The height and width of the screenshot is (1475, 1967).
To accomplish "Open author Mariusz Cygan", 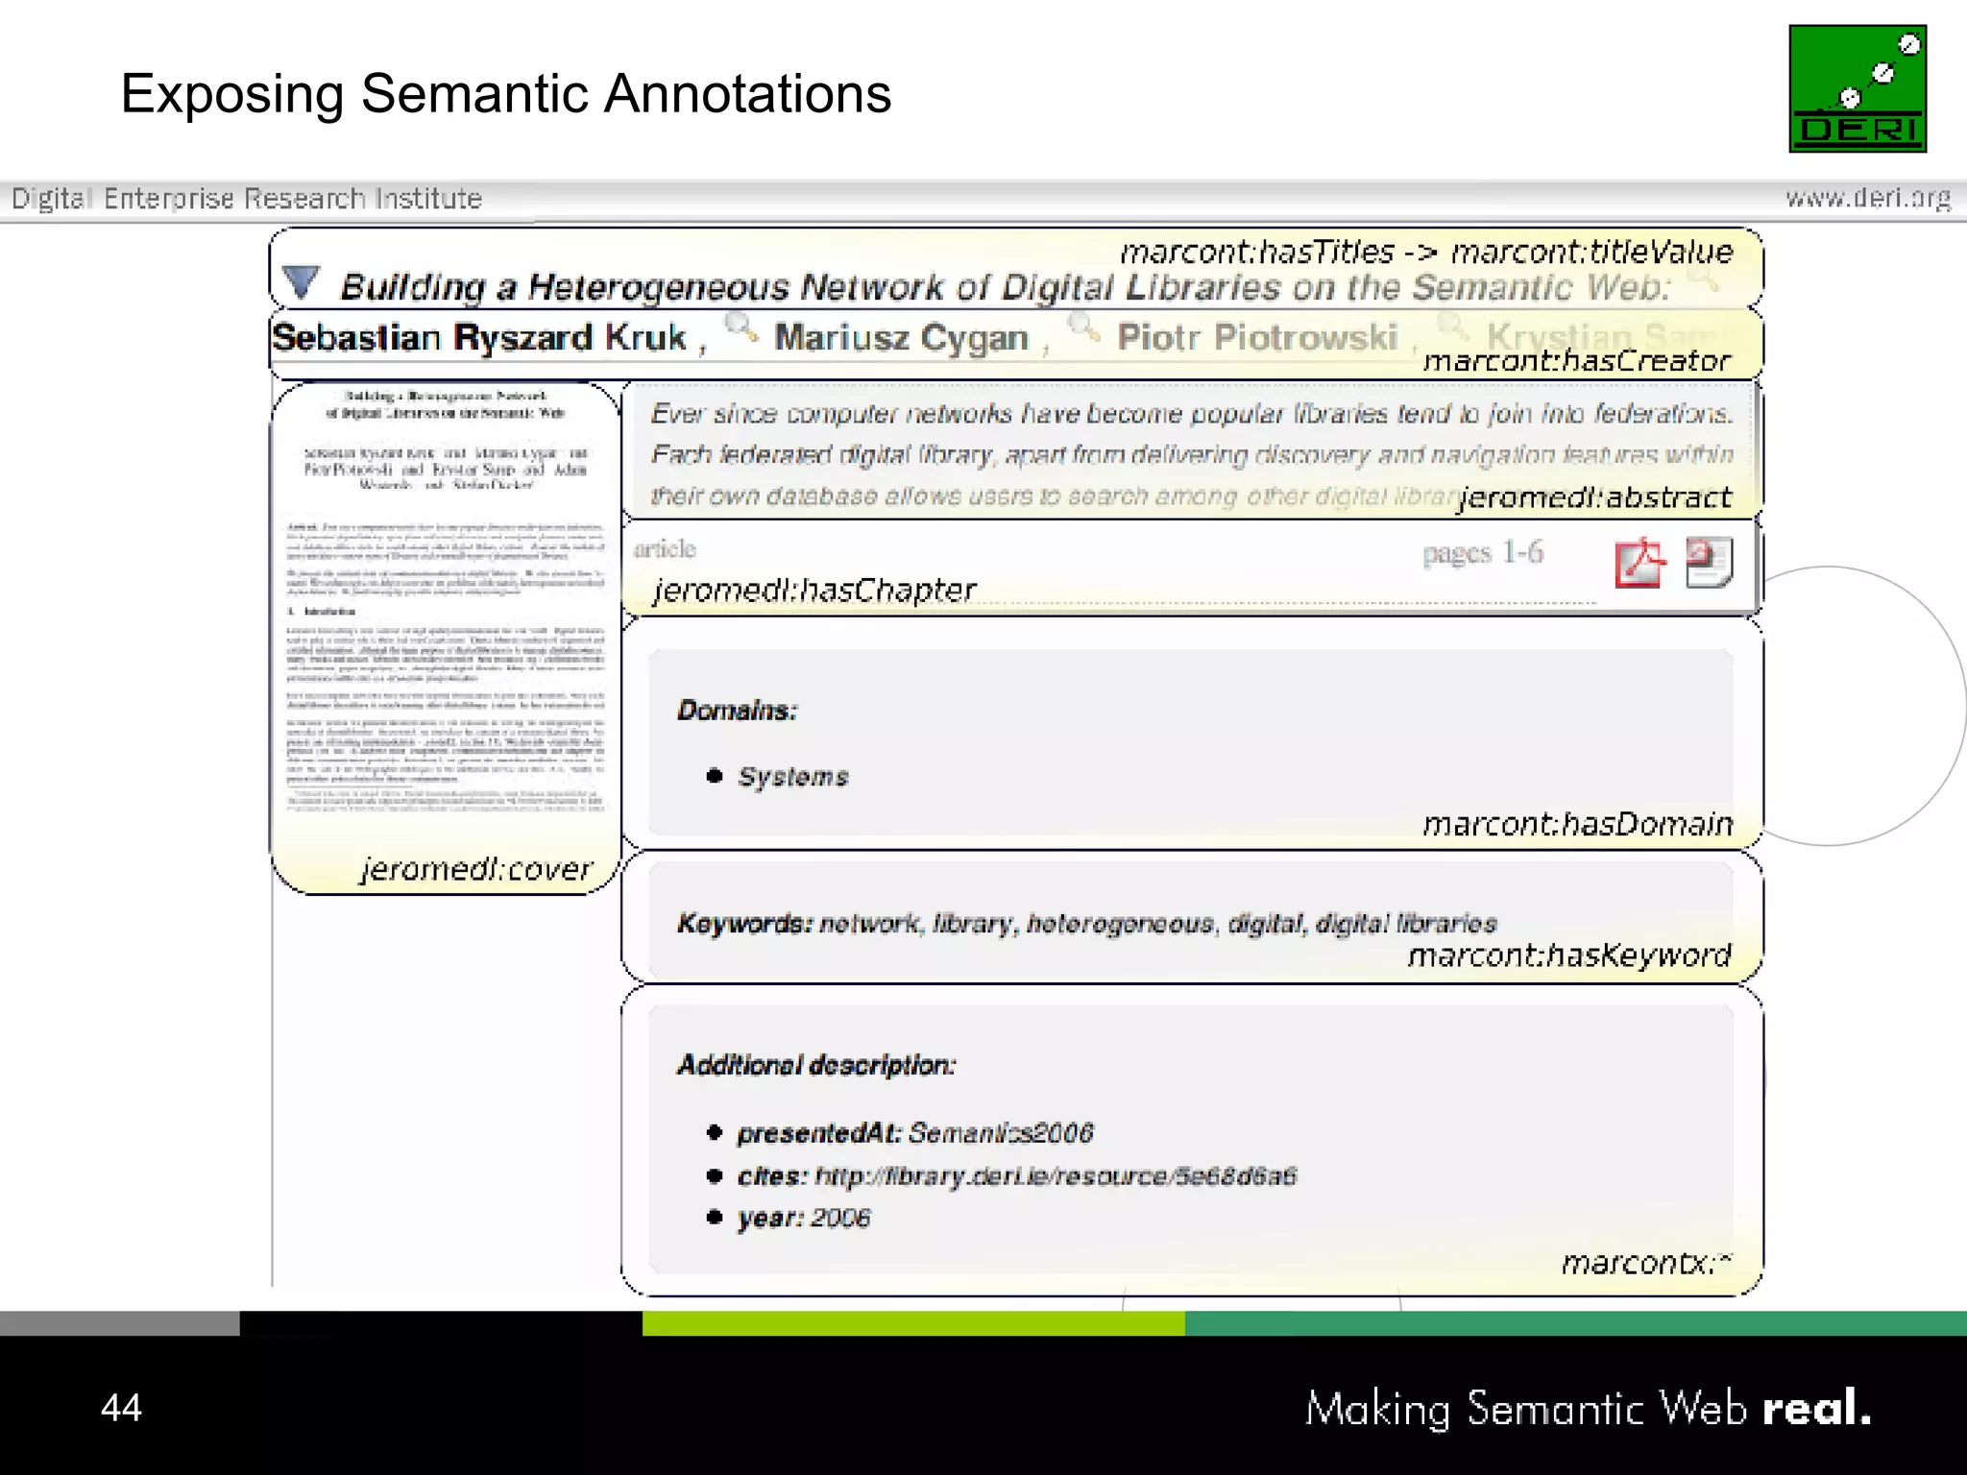I will pyautogui.click(x=901, y=337).
